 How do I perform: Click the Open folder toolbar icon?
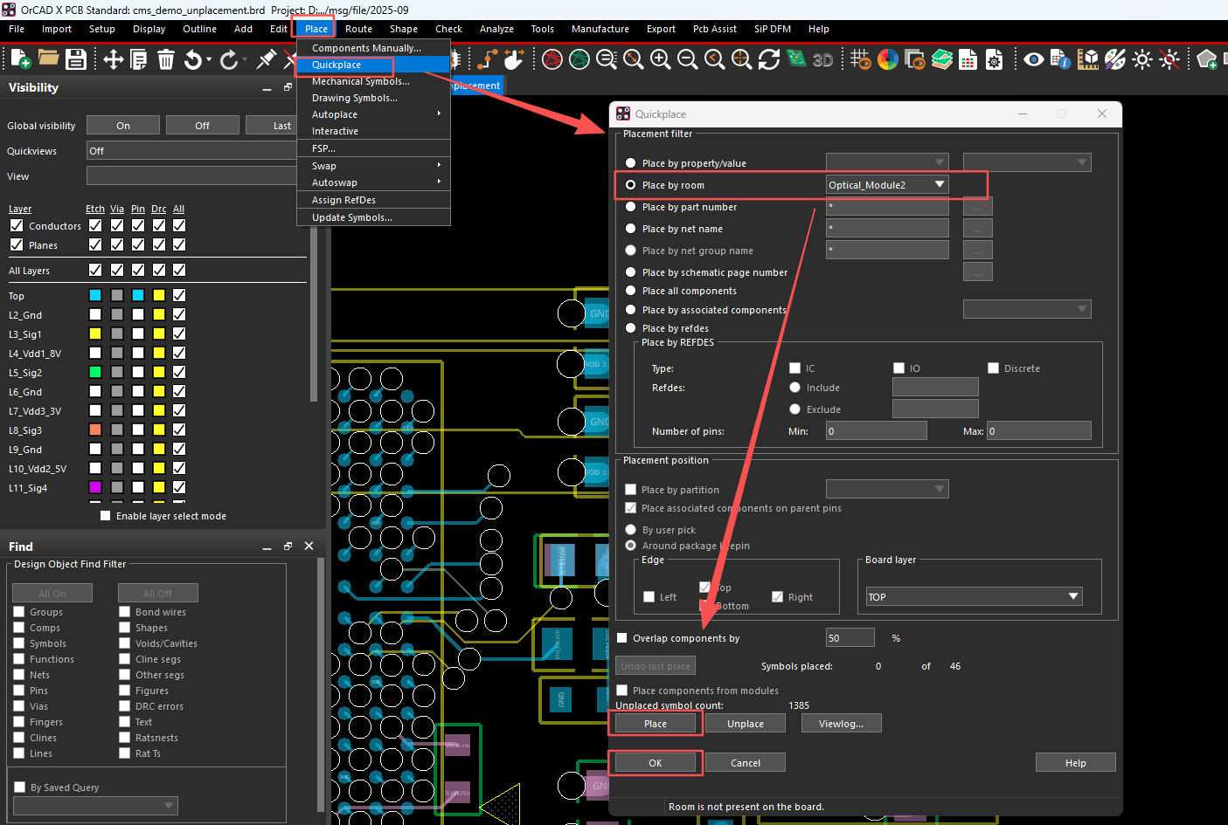coord(48,59)
